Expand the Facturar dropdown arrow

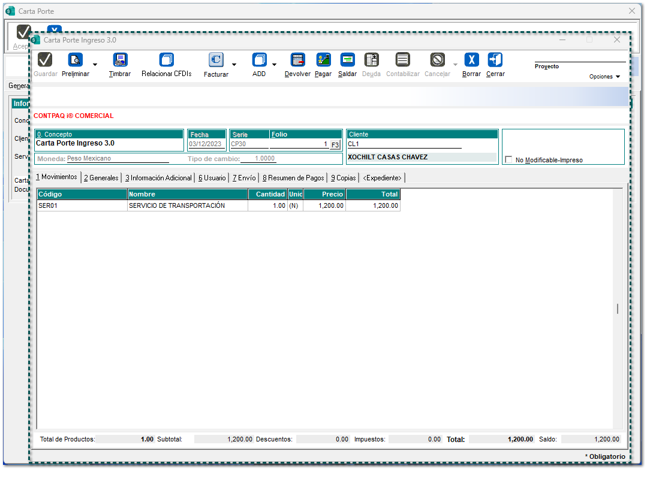[x=234, y=65]
